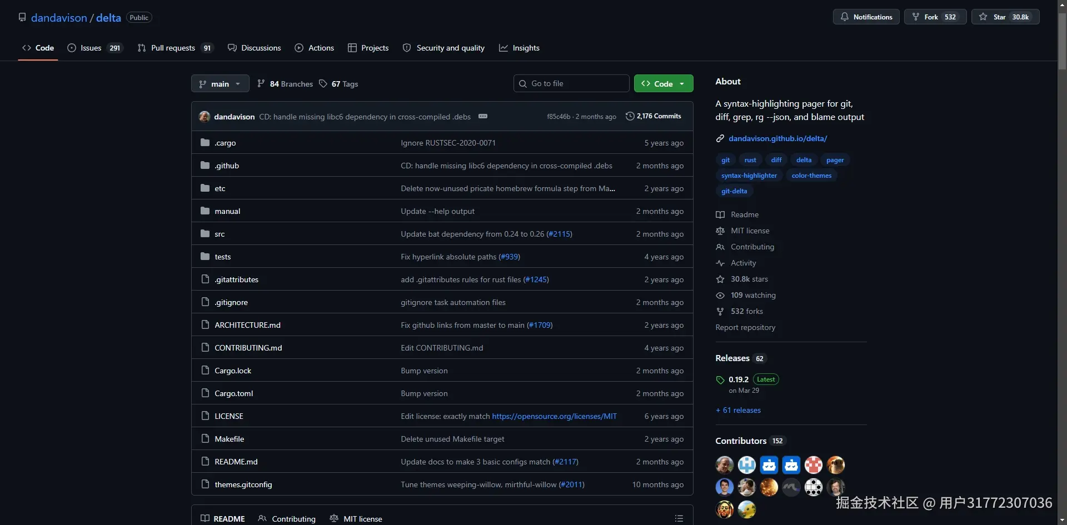1067x525 pixels.
Task: Select the MIT license tab below file list
Action: click(356, 518)
